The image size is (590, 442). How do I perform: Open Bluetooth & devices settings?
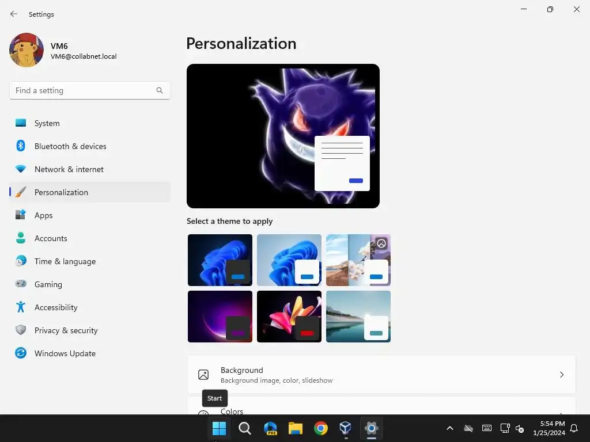(89, 146)
